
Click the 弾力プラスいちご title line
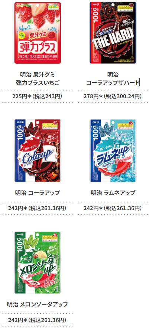38,83
